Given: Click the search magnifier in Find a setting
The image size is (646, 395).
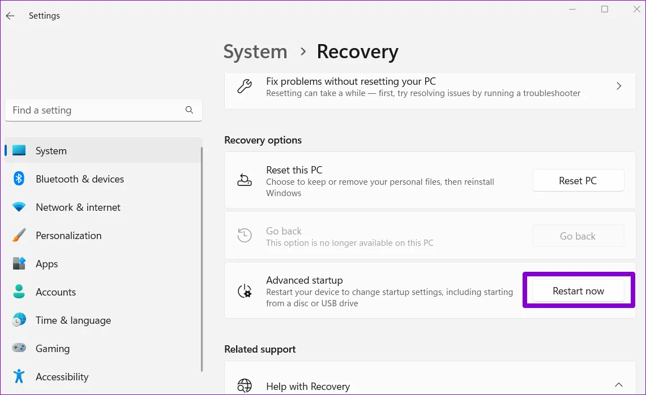Looking at the screenshot, I should (189, 110).
